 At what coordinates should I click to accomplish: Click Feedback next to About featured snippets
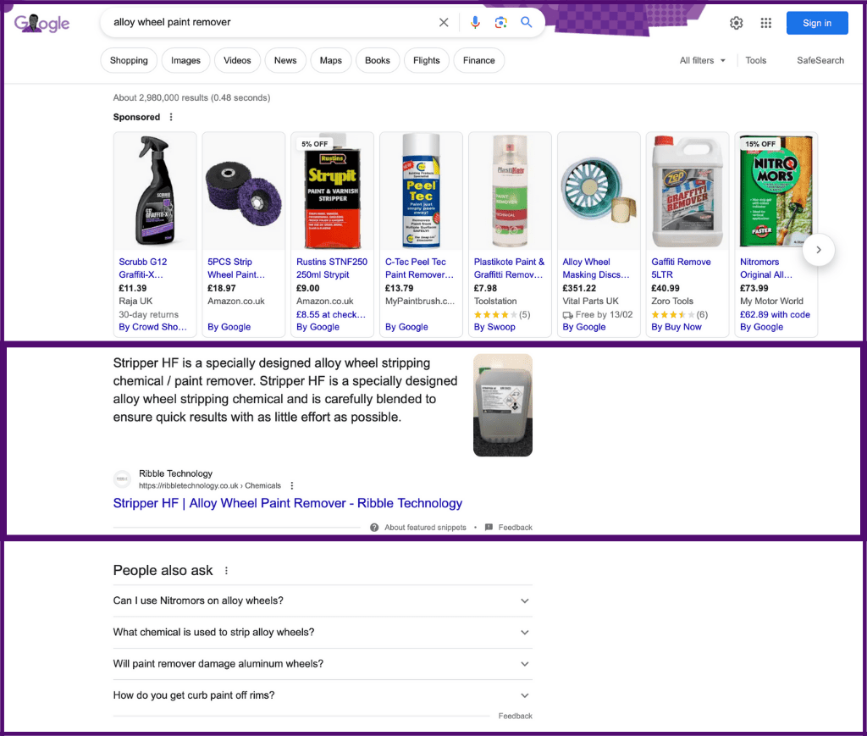click(x=516, y=528)
